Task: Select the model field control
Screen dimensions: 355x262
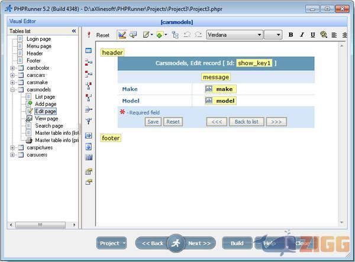Action: point(221,101)
